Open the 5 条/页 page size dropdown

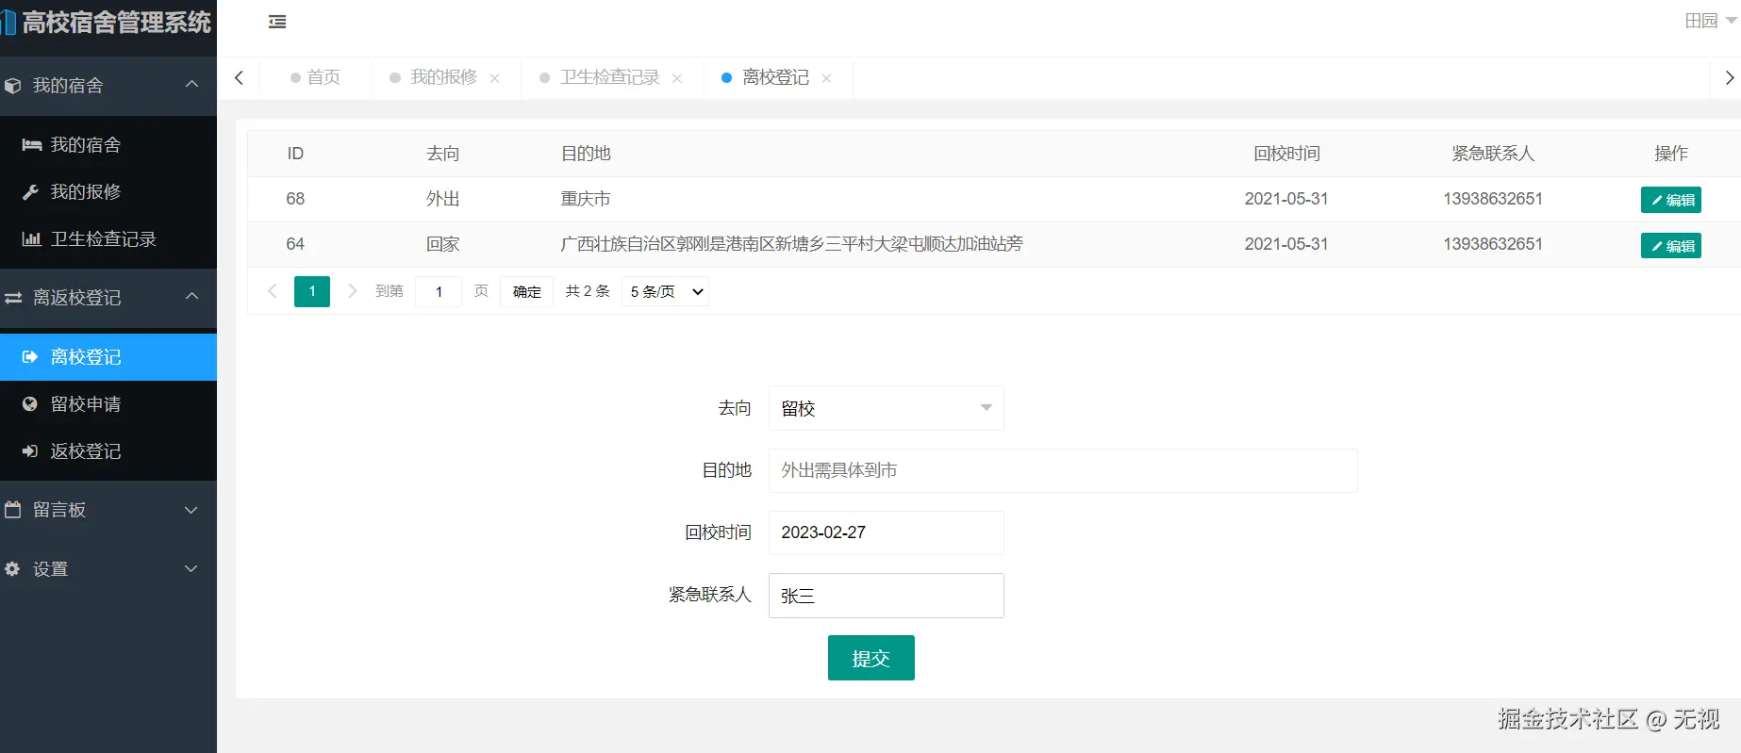click(666, 291)
